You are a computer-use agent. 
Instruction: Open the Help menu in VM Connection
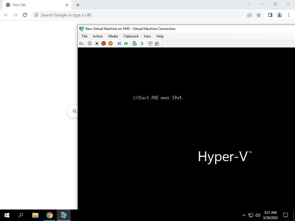[160, 36]
